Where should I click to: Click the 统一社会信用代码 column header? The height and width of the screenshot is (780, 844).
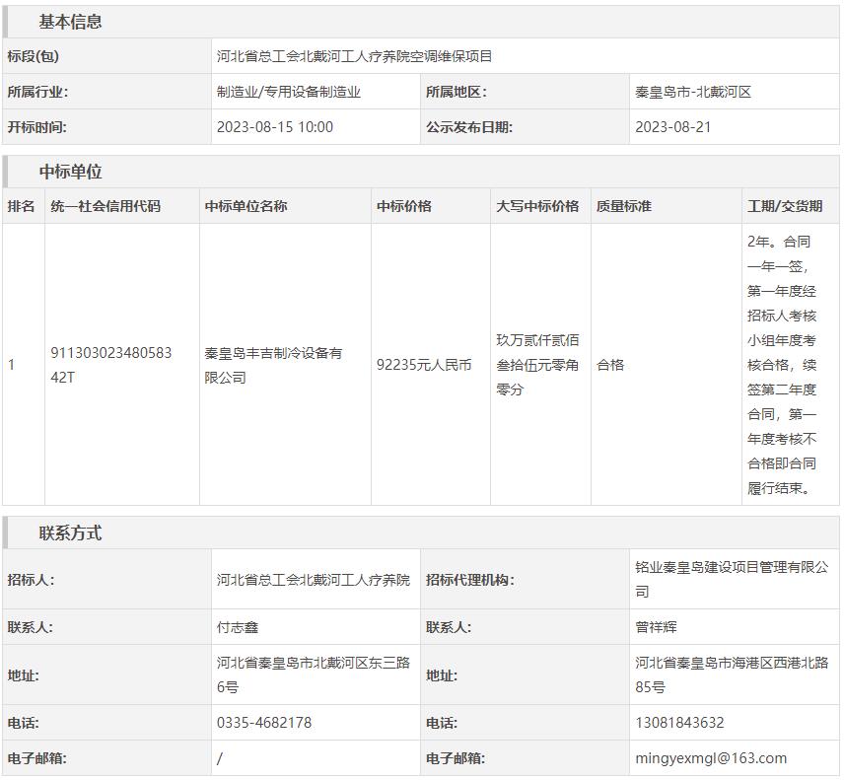(105, 206)
